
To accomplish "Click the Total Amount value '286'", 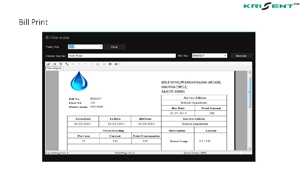I will point(212,113).
